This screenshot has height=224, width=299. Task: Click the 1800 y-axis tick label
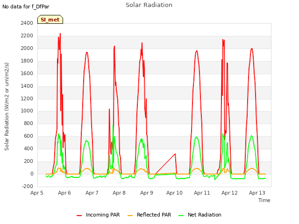click(27, 61)
